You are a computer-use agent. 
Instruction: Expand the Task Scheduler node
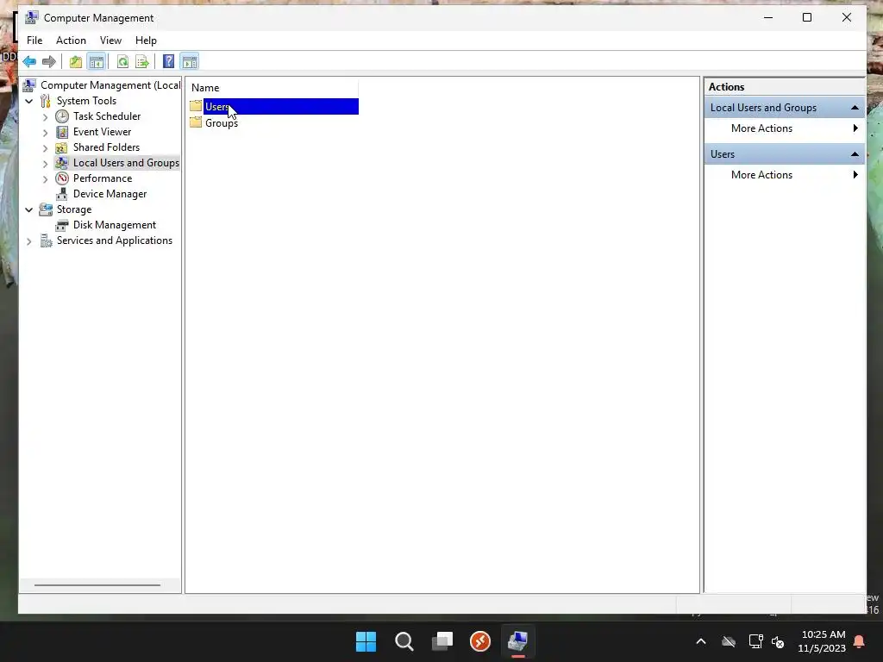[45, 117]
